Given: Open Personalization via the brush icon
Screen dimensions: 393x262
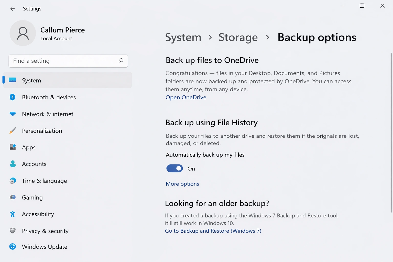Looking at the screenshot, I should pyautogui.click(x=13, y=130).
